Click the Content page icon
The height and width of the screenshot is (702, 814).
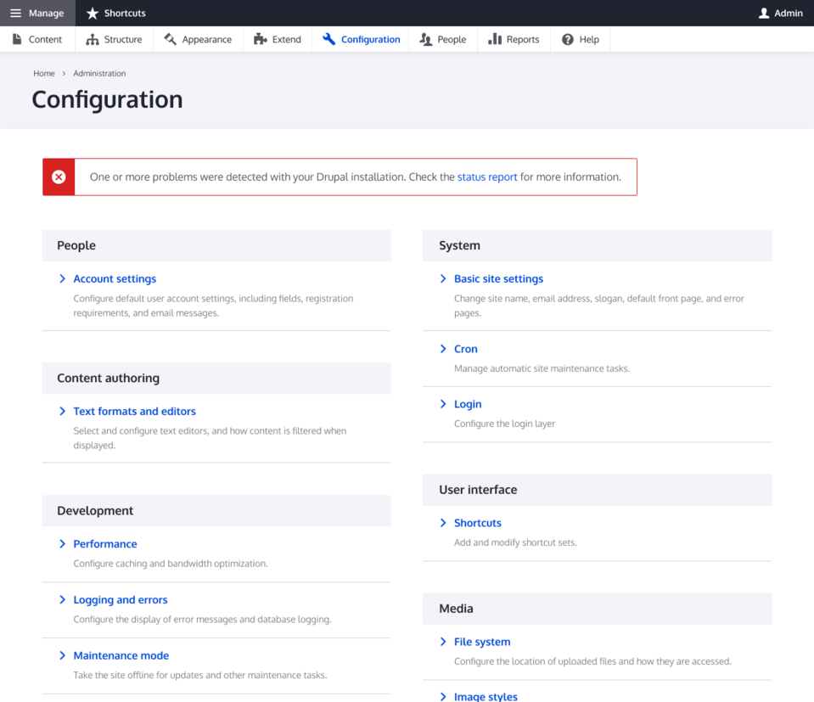(x=17, y=39)
